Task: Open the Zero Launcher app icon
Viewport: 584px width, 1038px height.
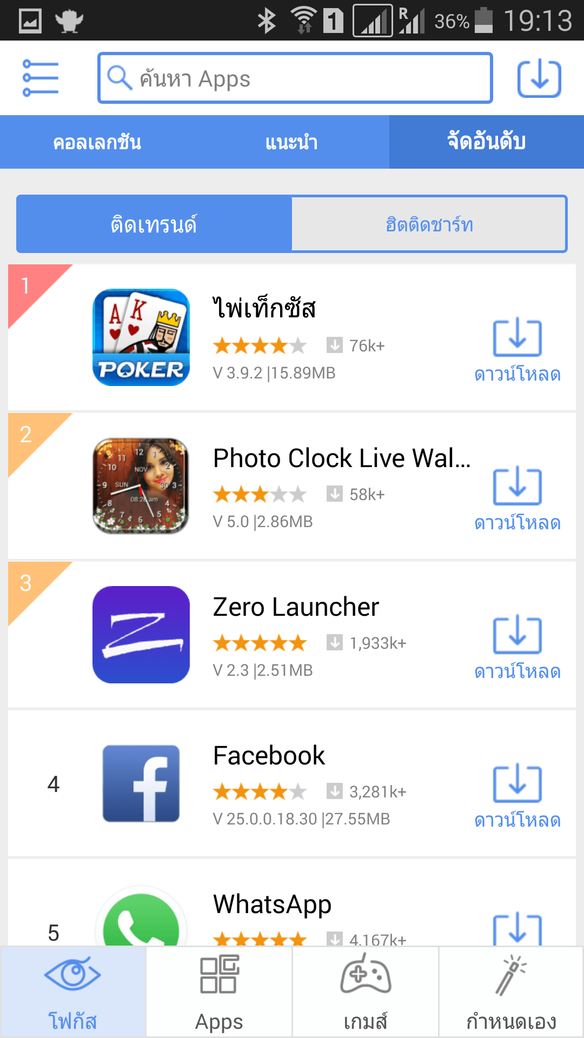Action: [x=141, y=635]
